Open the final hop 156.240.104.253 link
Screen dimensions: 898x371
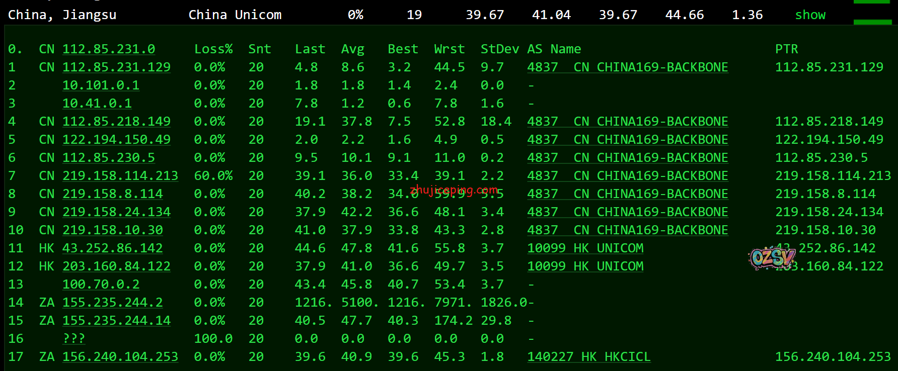click(120, 357)
